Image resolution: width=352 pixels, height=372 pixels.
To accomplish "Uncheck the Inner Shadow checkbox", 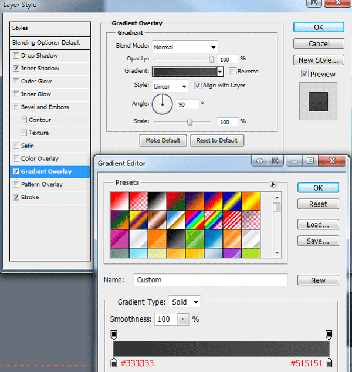I will (16, 68).
